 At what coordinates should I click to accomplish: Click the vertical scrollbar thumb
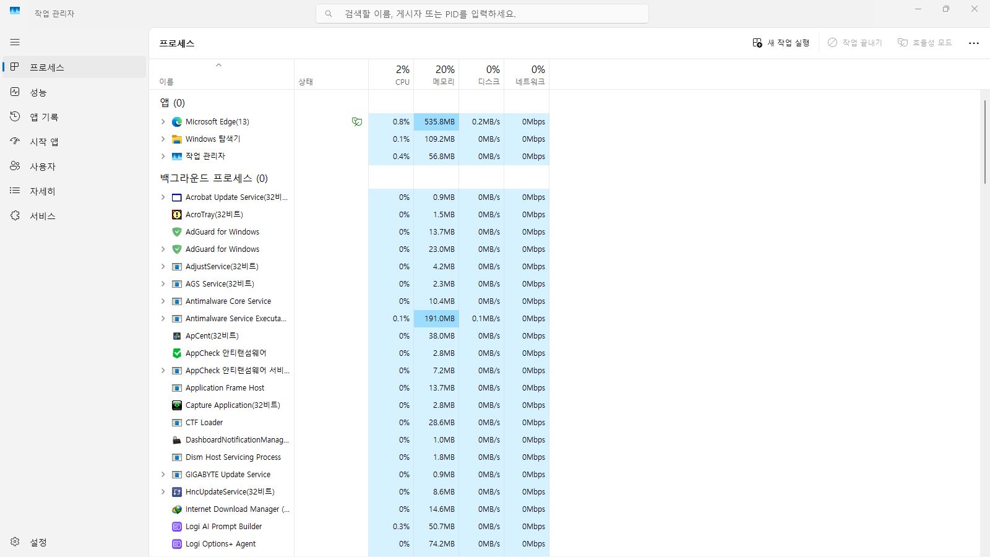point(984,142)
